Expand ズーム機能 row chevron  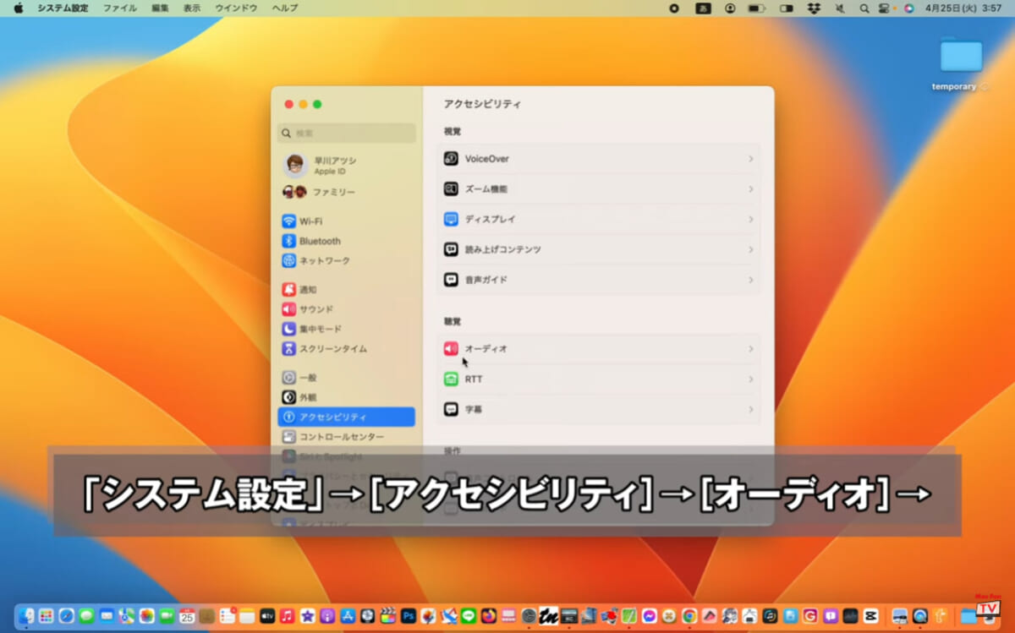(750, 189)
